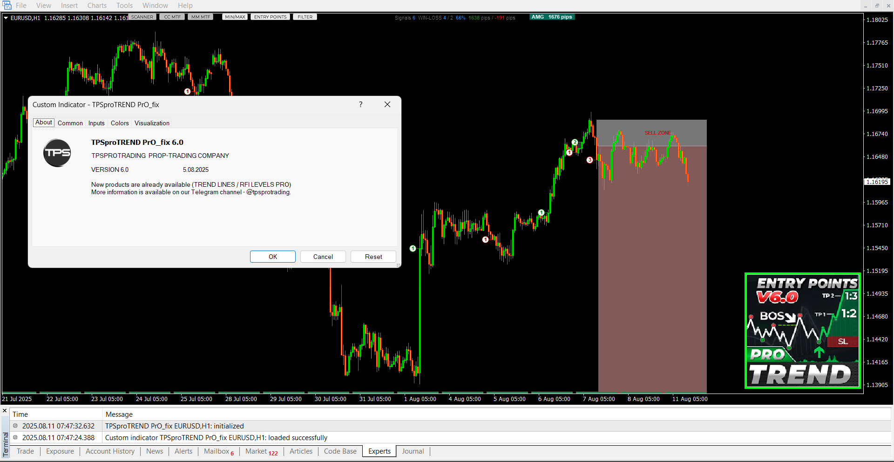Click the signal marker 2 near 7 Aug
The height and width of the screenshot is (462, 894).
pos(575,142)
